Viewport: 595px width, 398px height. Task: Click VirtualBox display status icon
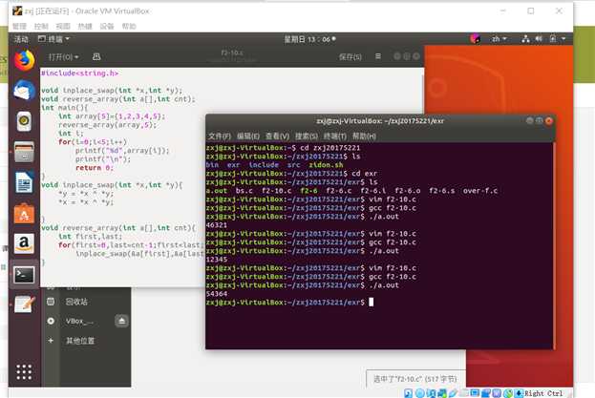click(475, 393)
